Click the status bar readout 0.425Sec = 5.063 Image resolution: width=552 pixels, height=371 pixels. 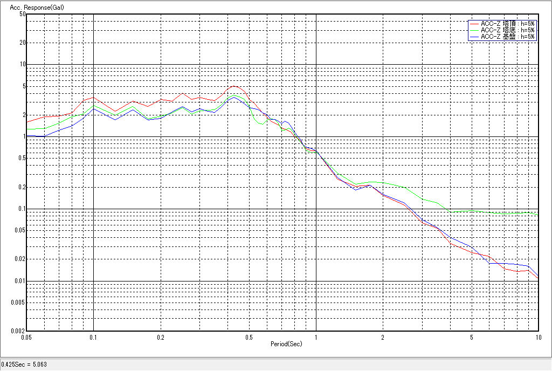point(24,365)
